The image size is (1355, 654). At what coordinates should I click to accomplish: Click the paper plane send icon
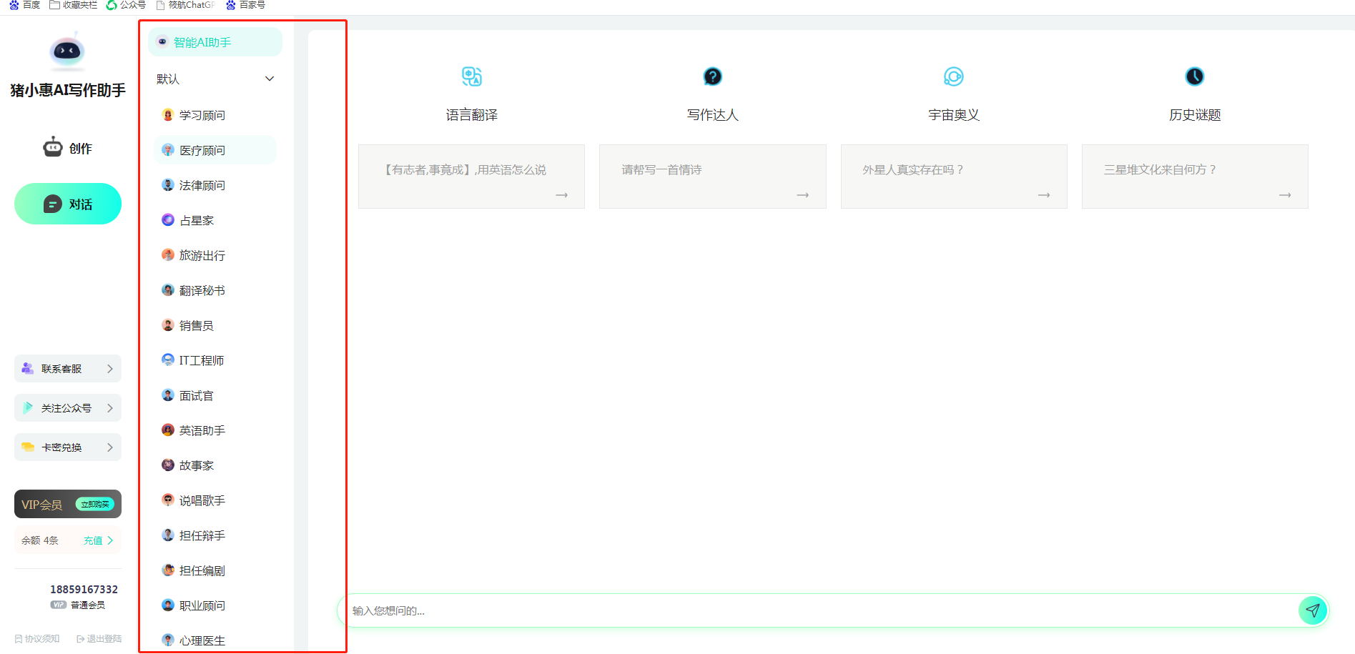click(x=1312, y=610)
